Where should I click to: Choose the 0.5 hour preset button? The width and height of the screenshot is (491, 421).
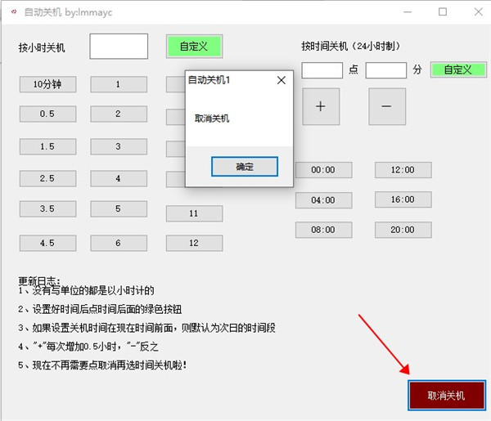(47, 114)
